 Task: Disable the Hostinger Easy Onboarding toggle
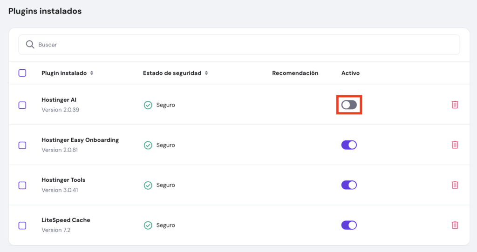pos(349,145)
